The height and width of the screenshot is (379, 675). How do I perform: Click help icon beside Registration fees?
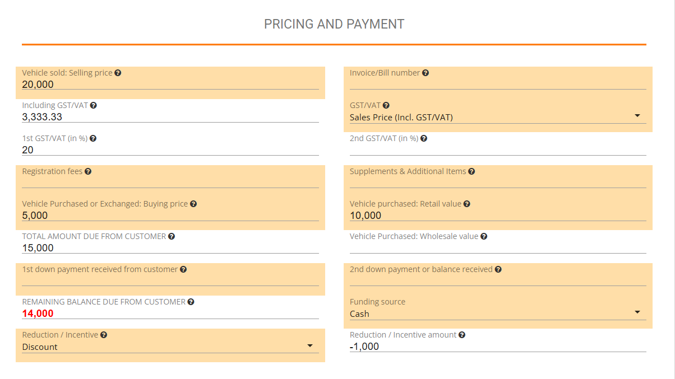(88, 171)
